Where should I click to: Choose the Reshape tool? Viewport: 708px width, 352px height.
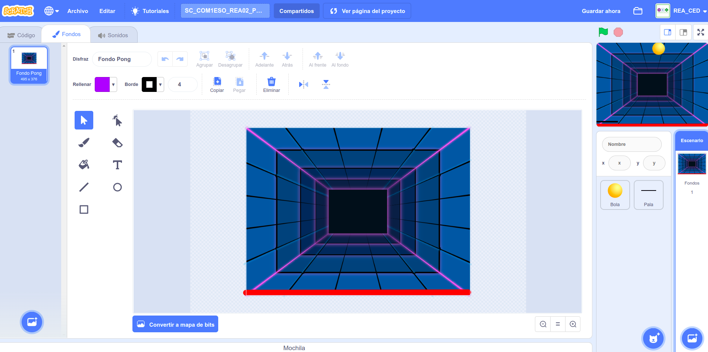pyautogui.click(x=118, y=120)
